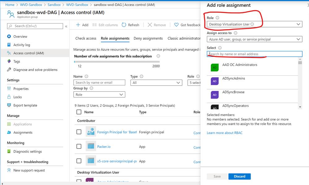Switch to the Check access tab
Screen dimensions: 309x185
[86, 38]
